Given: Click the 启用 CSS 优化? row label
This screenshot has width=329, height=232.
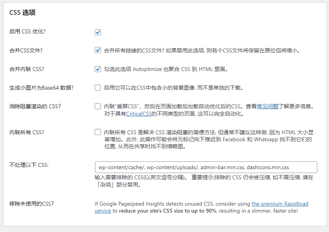Looking at the screenshot, I should (x=27, y=31).
